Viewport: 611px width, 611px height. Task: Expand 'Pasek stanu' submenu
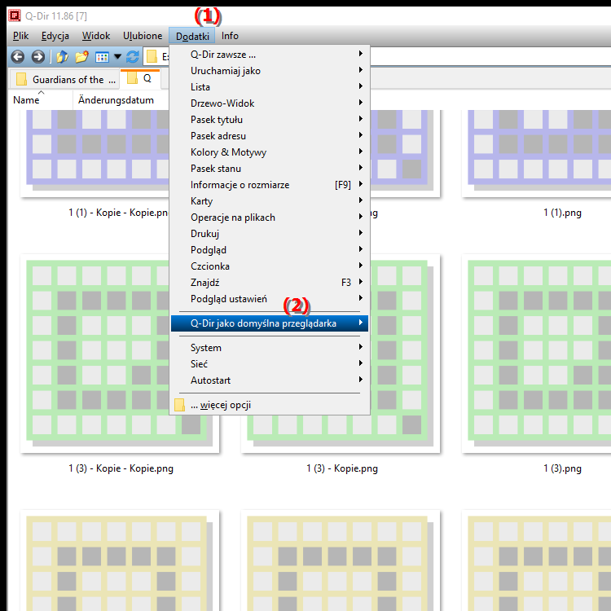270,169
